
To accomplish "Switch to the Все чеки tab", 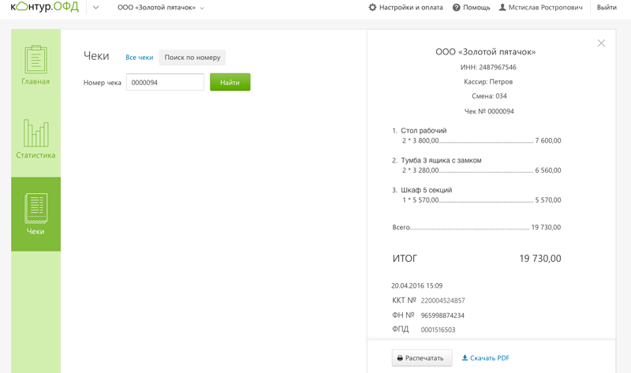I will click(140, 58).
